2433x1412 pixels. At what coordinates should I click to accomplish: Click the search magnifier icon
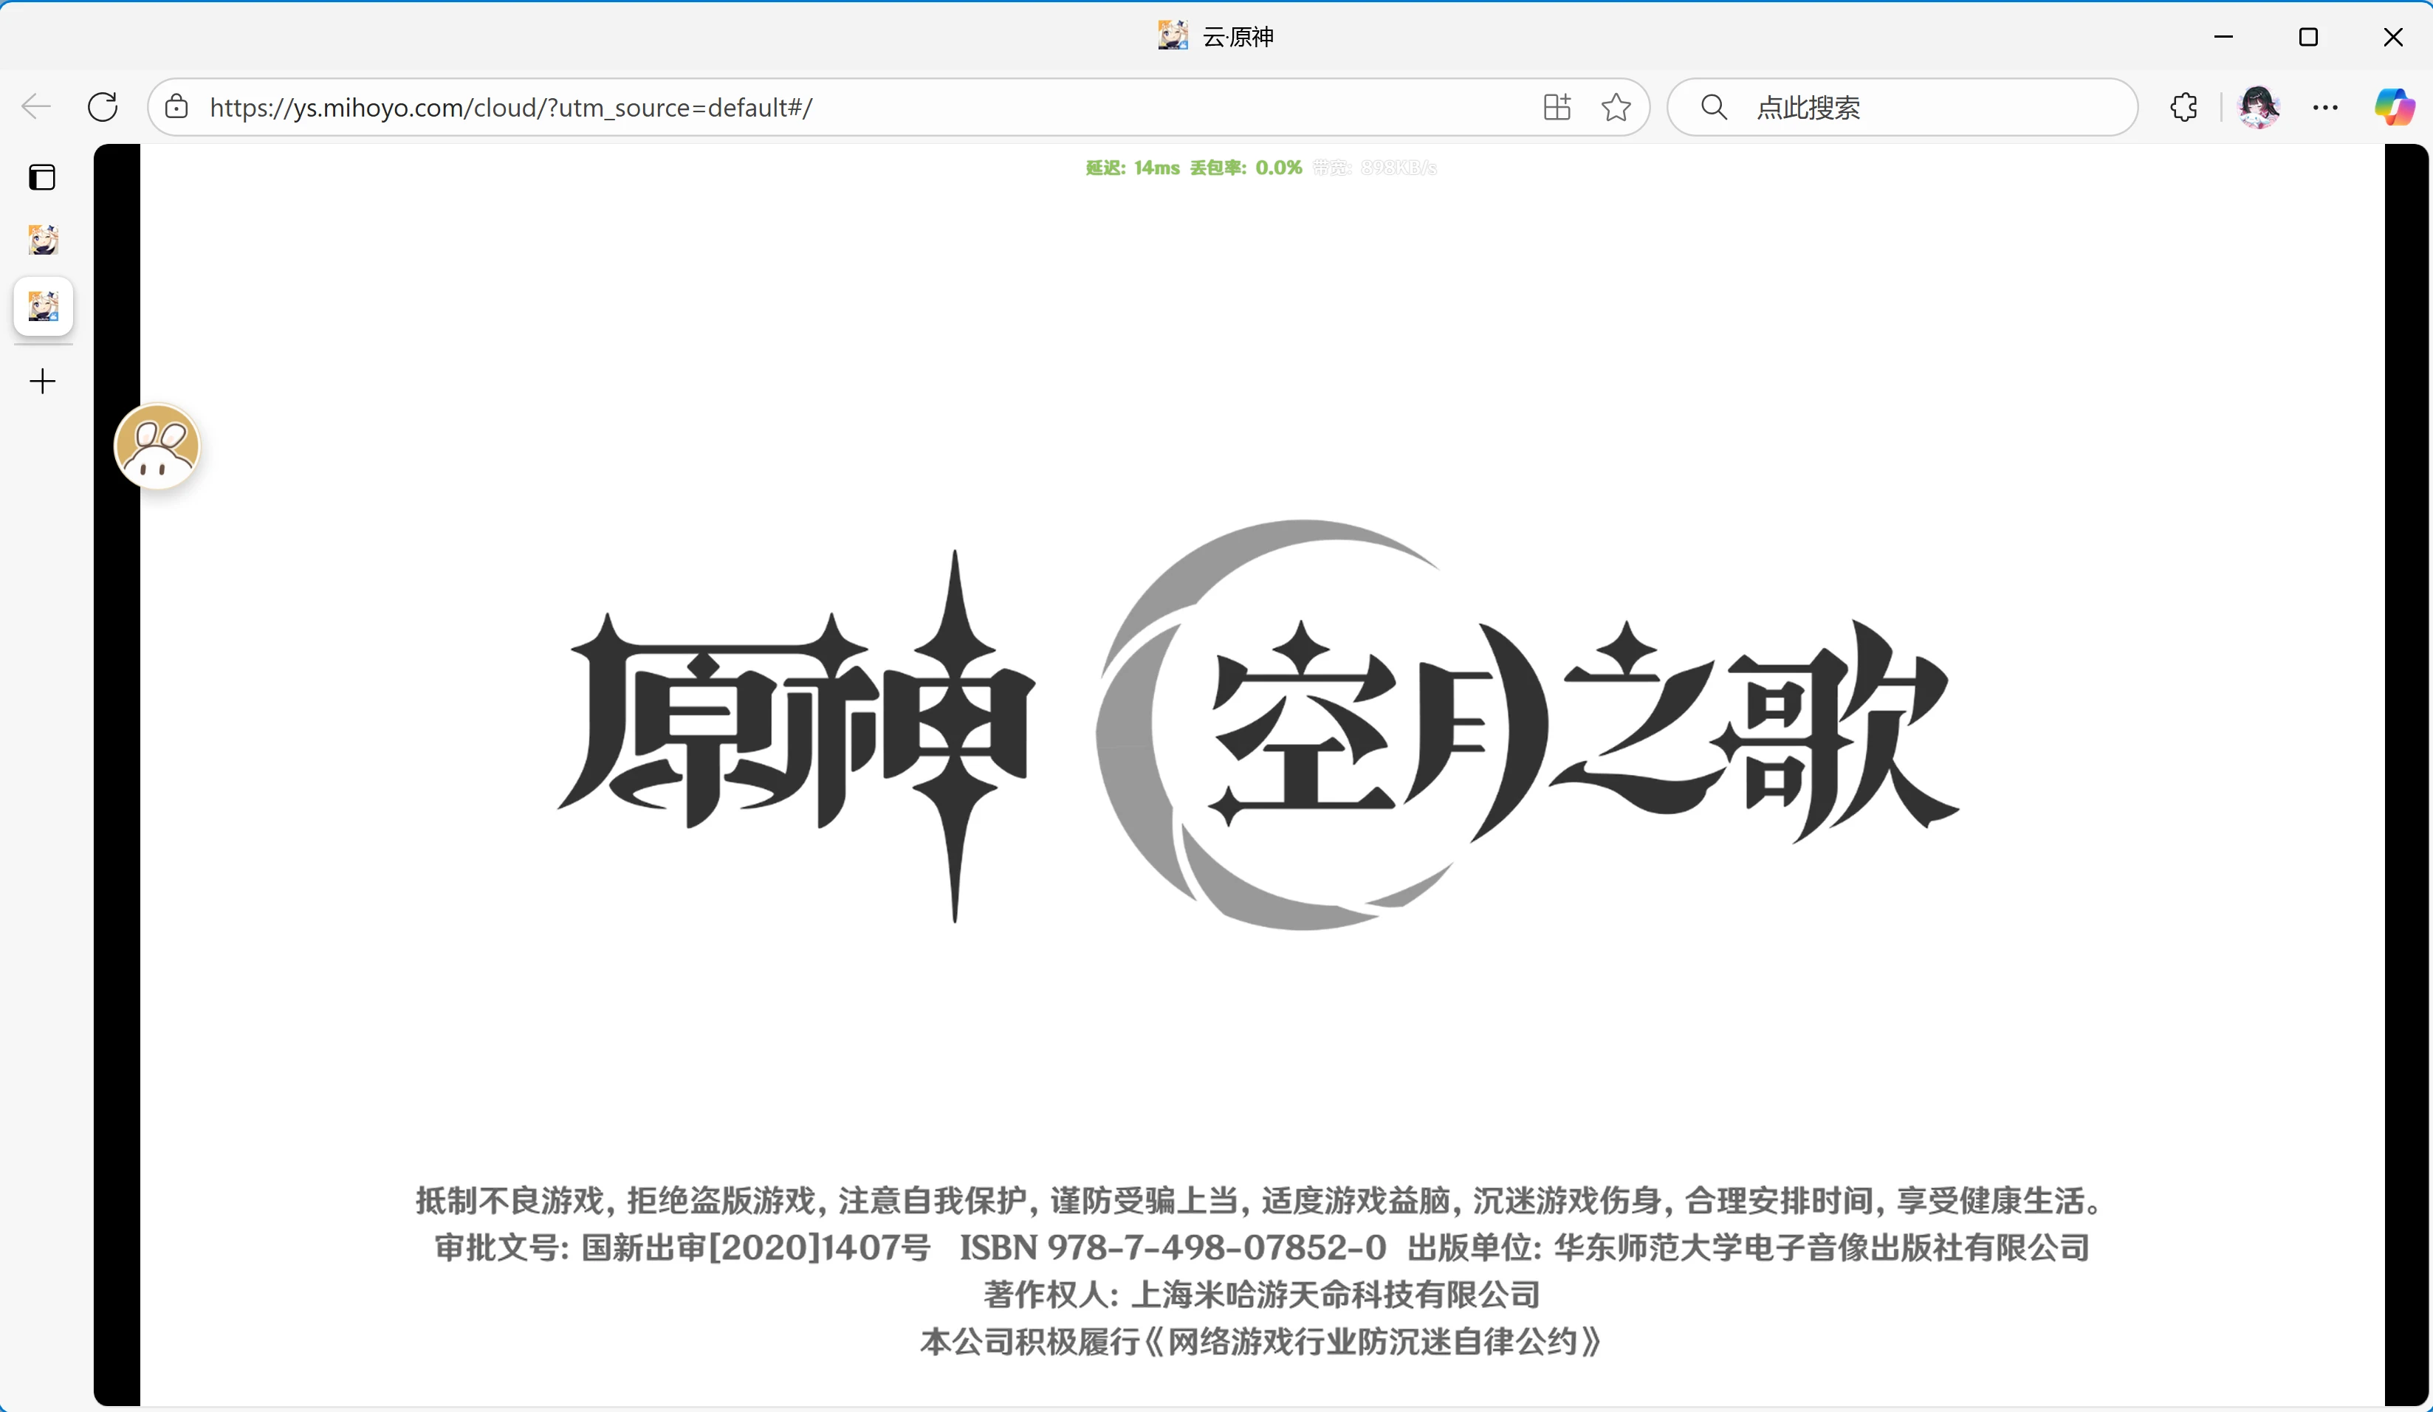click(x=1714, y=106)
